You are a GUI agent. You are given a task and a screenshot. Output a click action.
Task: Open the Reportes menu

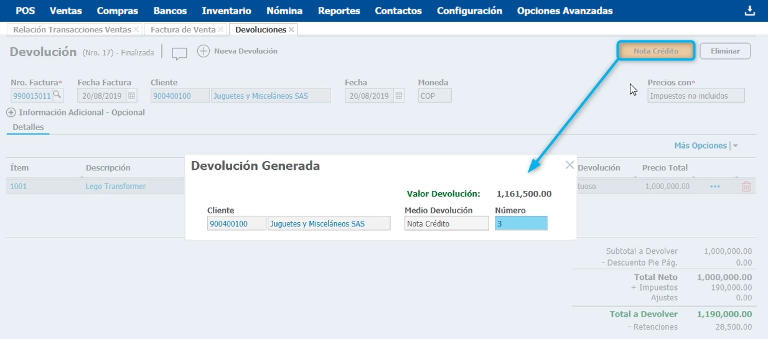coord(339,11)
